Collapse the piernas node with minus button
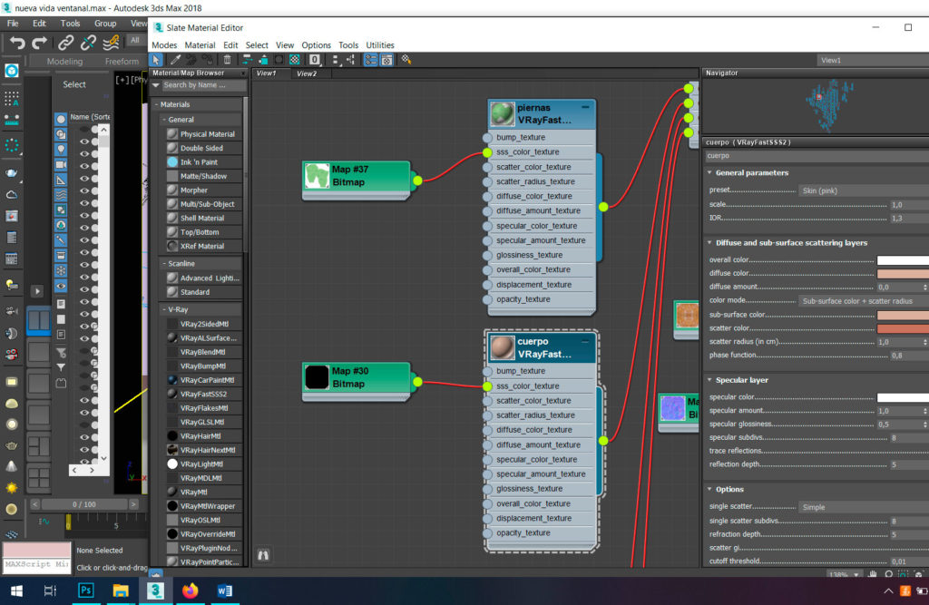Viewport: 929px width, 605px height. click(585, 108)
